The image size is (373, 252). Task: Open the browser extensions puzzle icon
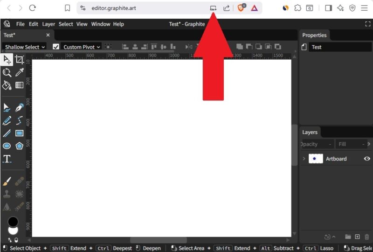(x=297, y=8)
